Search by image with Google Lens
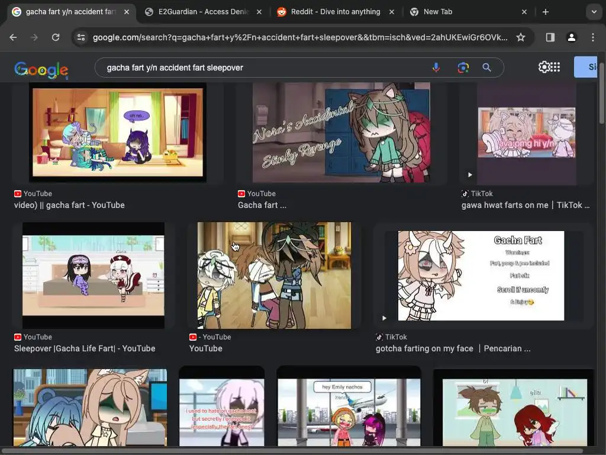The height and width of the screenshot is (455, 606). coord(463,68)
